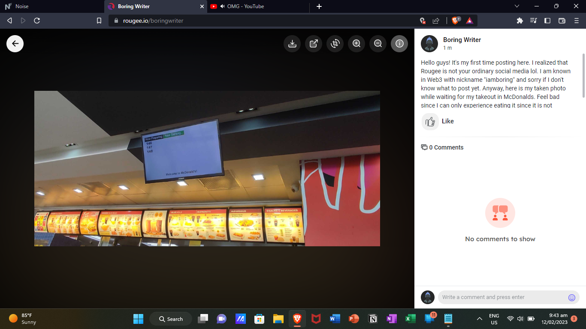Viewport: 586px width, 329px height.
Task: Open the emoji picker in the comment box
Action: click(x=572, y=298)
